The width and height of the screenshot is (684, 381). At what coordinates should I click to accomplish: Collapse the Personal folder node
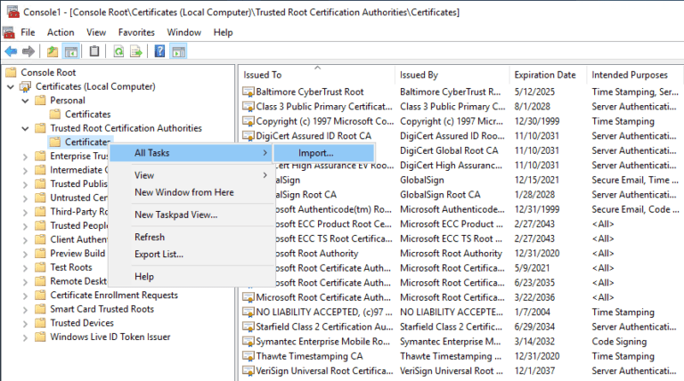(25, 101)
